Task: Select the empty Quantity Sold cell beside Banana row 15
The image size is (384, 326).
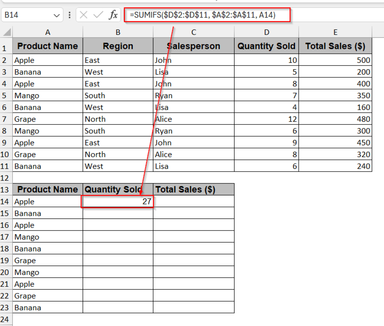Action: click(117, 213)
